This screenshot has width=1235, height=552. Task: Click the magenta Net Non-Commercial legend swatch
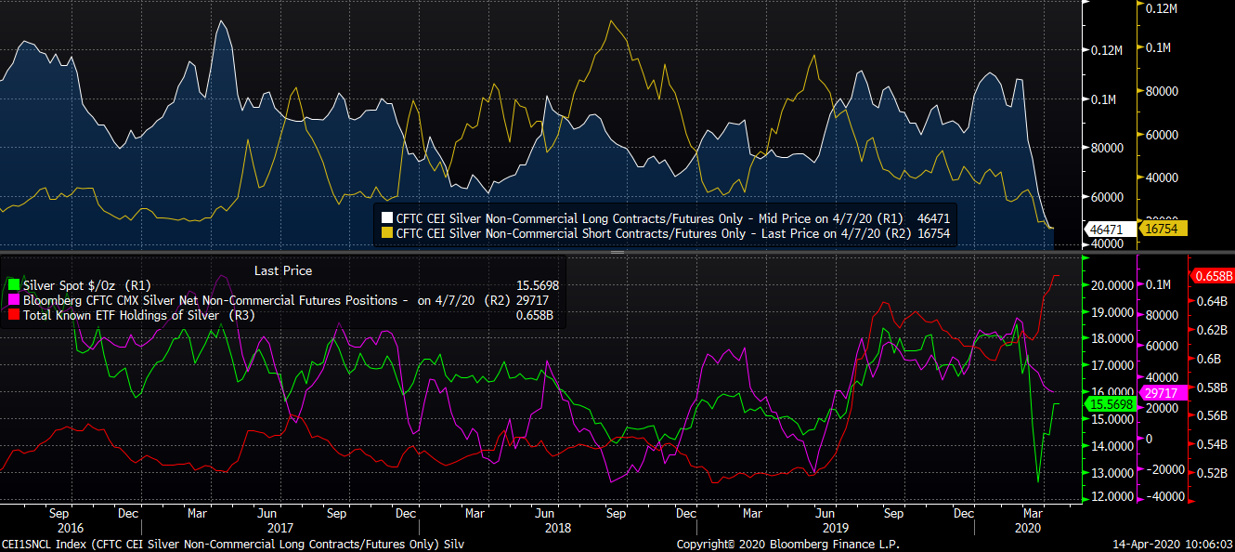pyautogui.click(x=12, y=301)
